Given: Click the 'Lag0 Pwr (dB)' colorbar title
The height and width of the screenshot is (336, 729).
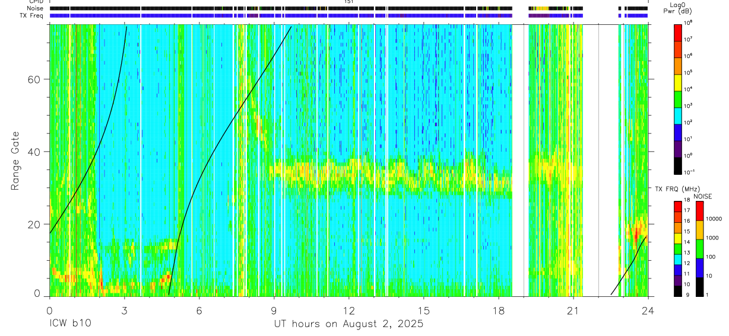Looking at the screenshot, I should pyautogui.click(x=678, y=8).
